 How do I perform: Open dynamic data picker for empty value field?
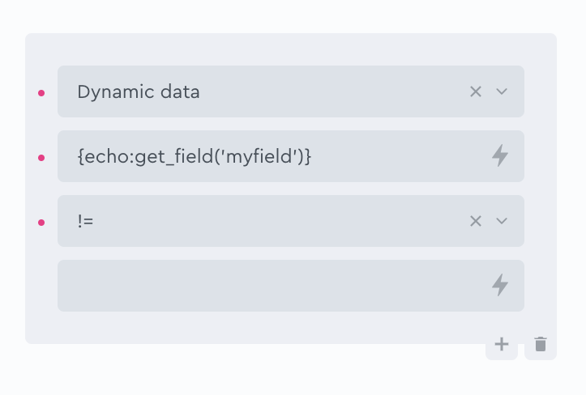point(500,285)
